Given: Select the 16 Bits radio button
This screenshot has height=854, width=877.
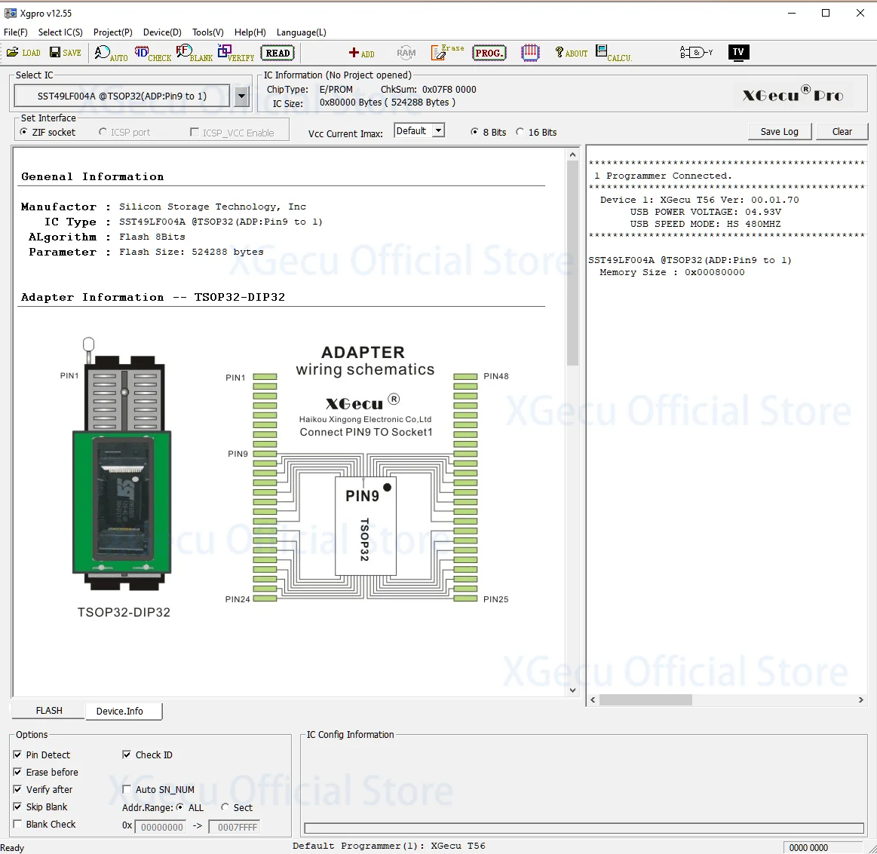Looking at the screenshot, I should click(x=520, y=133).
